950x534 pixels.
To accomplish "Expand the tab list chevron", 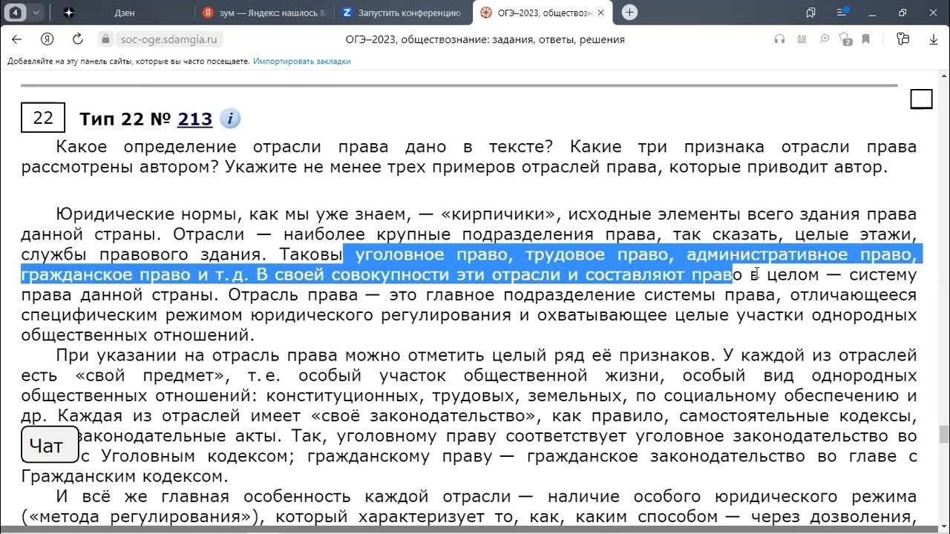I will (x=36, y=13).
